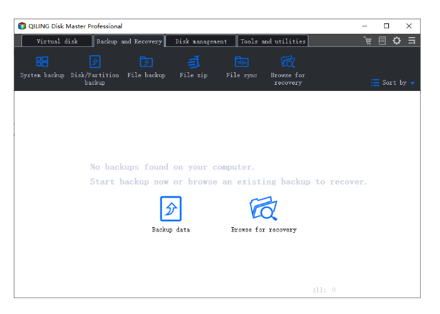Open Disk/Partition backup tool
Image resolution: width=440 pixels, height=314 pixels.
[95, 70]
